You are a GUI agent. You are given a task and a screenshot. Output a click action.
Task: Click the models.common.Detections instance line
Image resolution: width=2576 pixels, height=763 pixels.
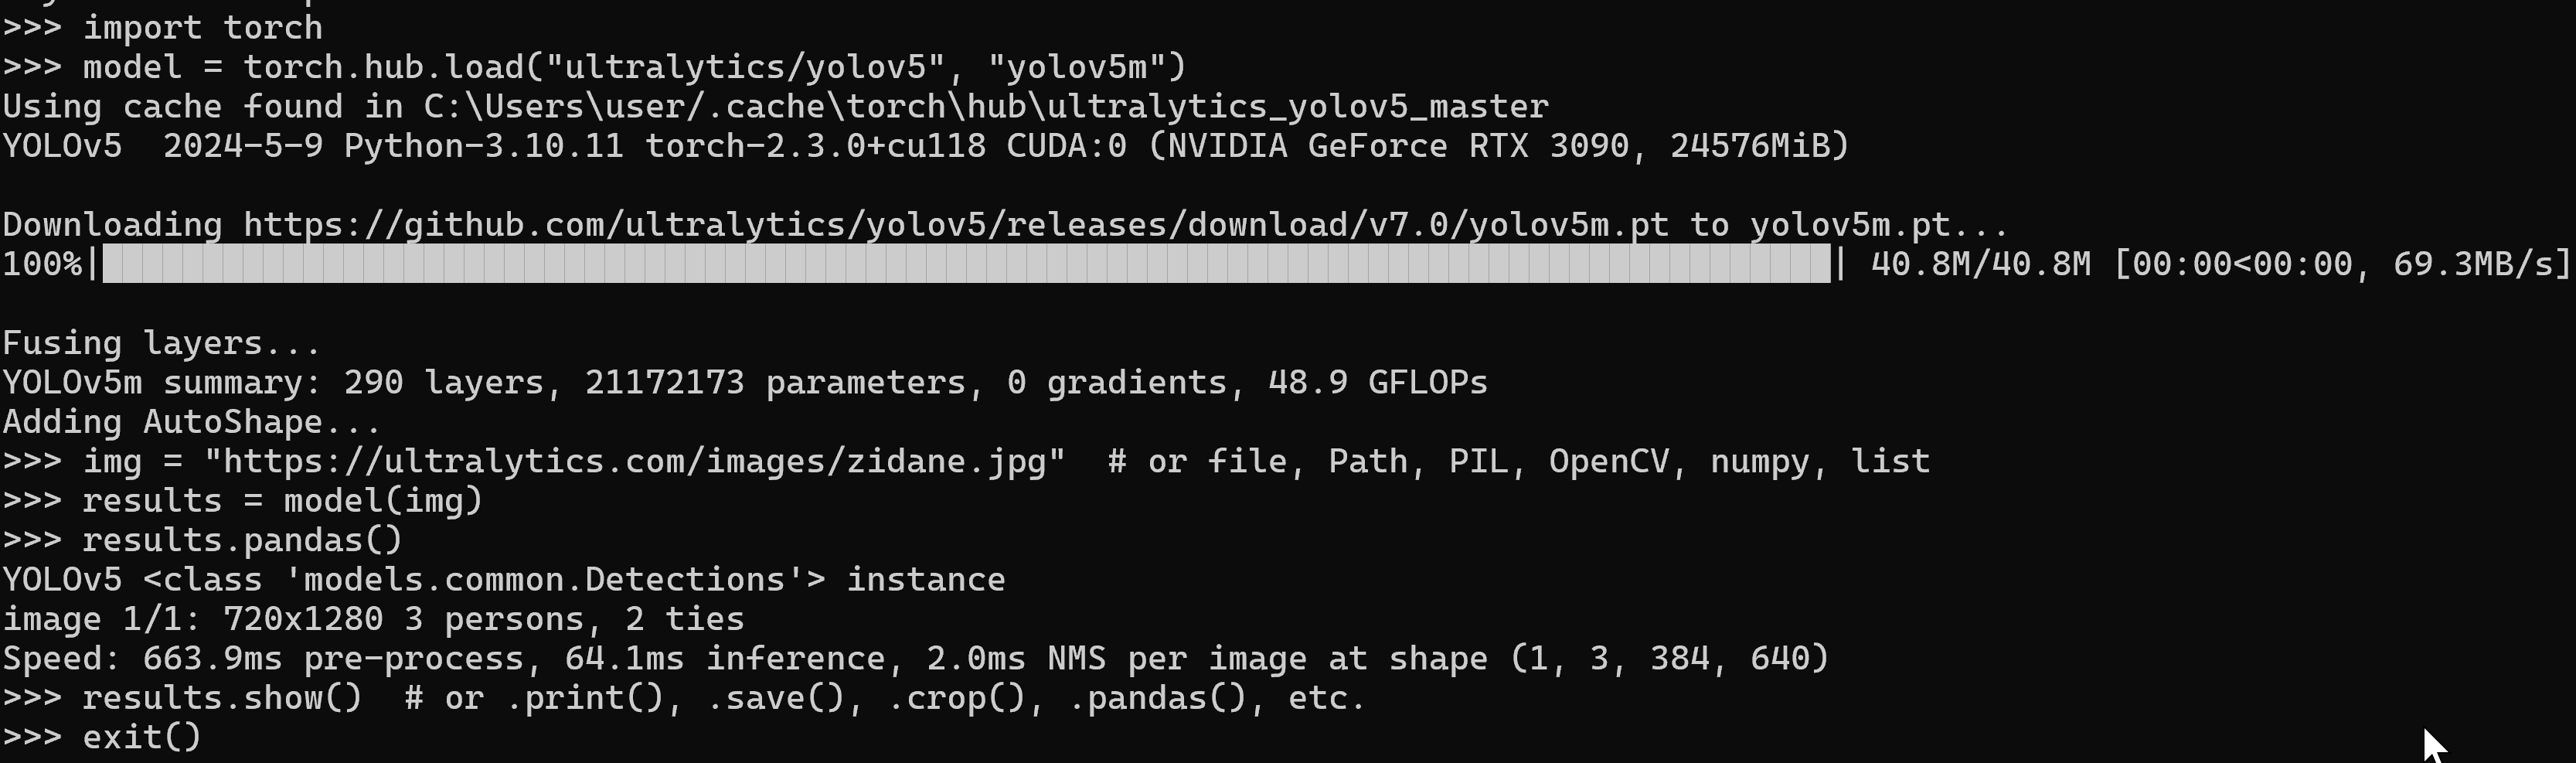coord(504,580)
